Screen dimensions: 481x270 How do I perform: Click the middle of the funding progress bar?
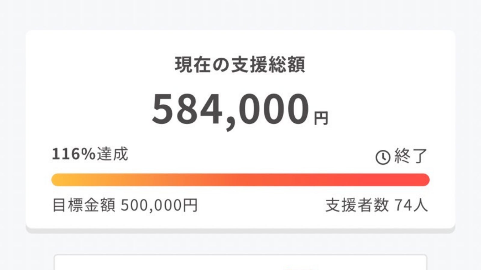tap(240, 180)
